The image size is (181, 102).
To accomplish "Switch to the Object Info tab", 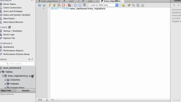I will coord(6,91).
